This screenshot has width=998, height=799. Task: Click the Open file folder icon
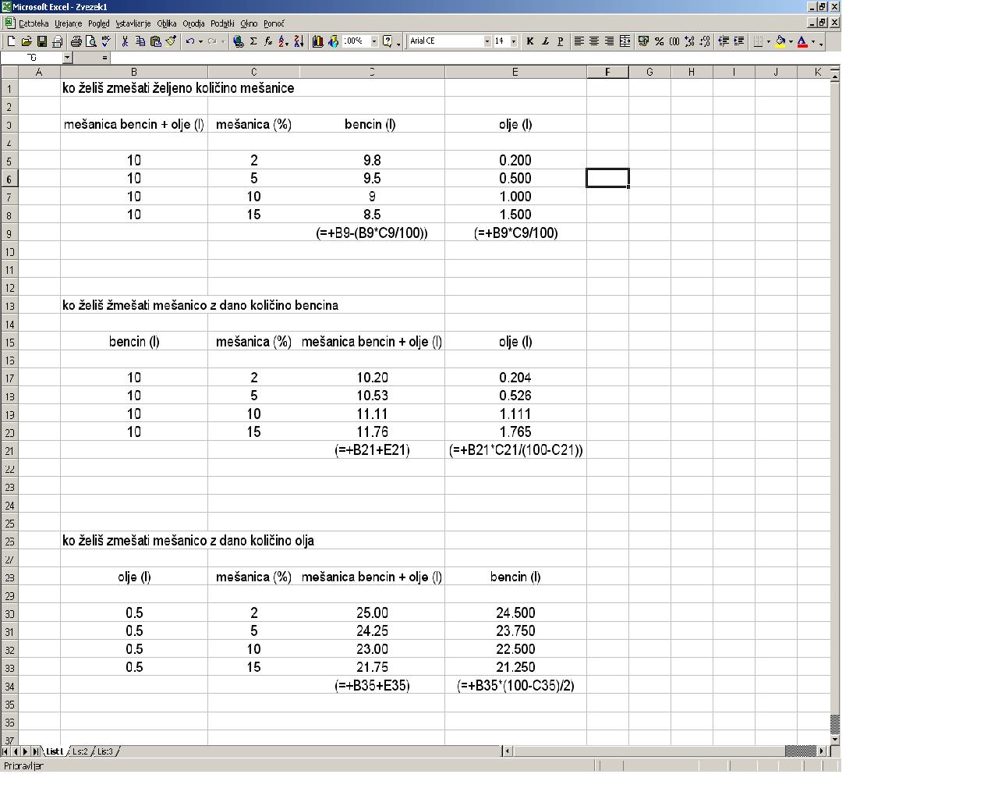click(27, 41)
